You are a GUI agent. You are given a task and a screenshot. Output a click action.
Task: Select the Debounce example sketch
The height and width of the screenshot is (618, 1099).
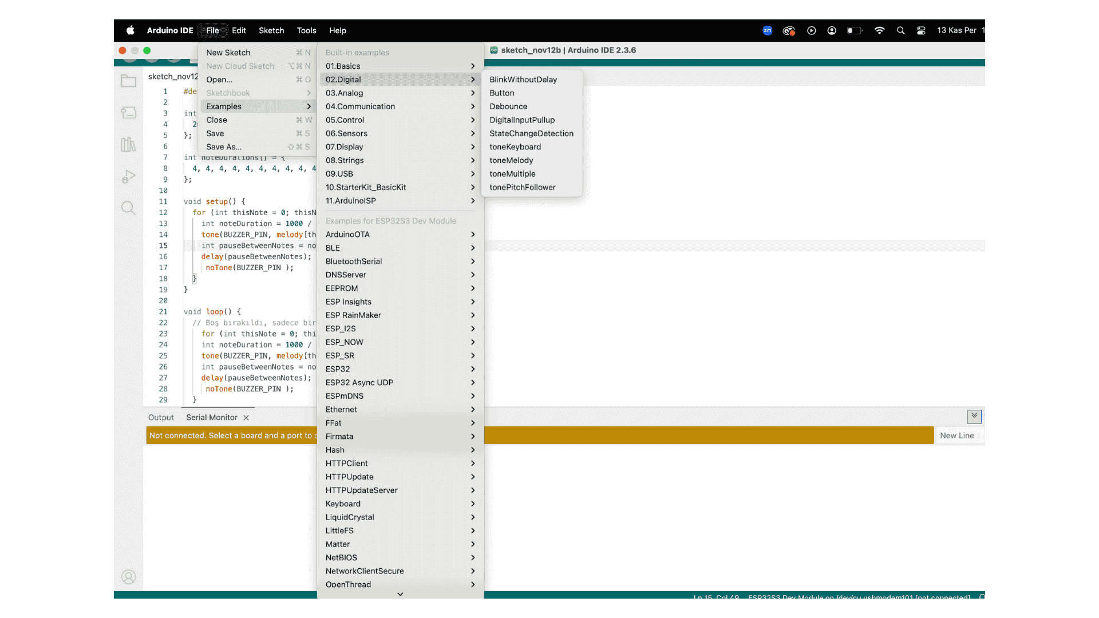(508, 106)
